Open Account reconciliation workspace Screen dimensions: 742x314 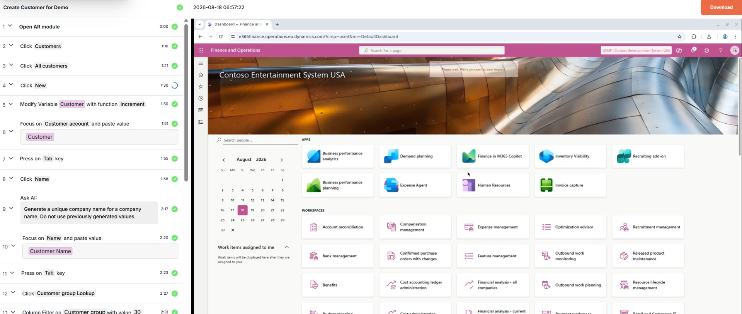(338, 227)
